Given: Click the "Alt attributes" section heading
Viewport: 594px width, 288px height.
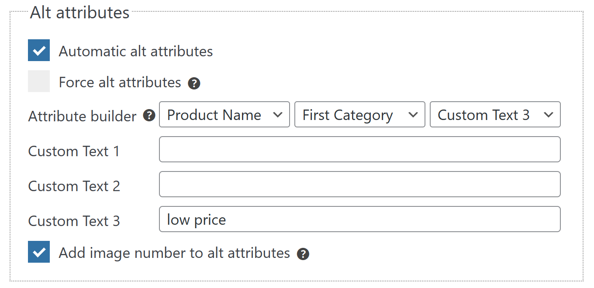Looking at the screenshot, I should (x=80, y=13).
